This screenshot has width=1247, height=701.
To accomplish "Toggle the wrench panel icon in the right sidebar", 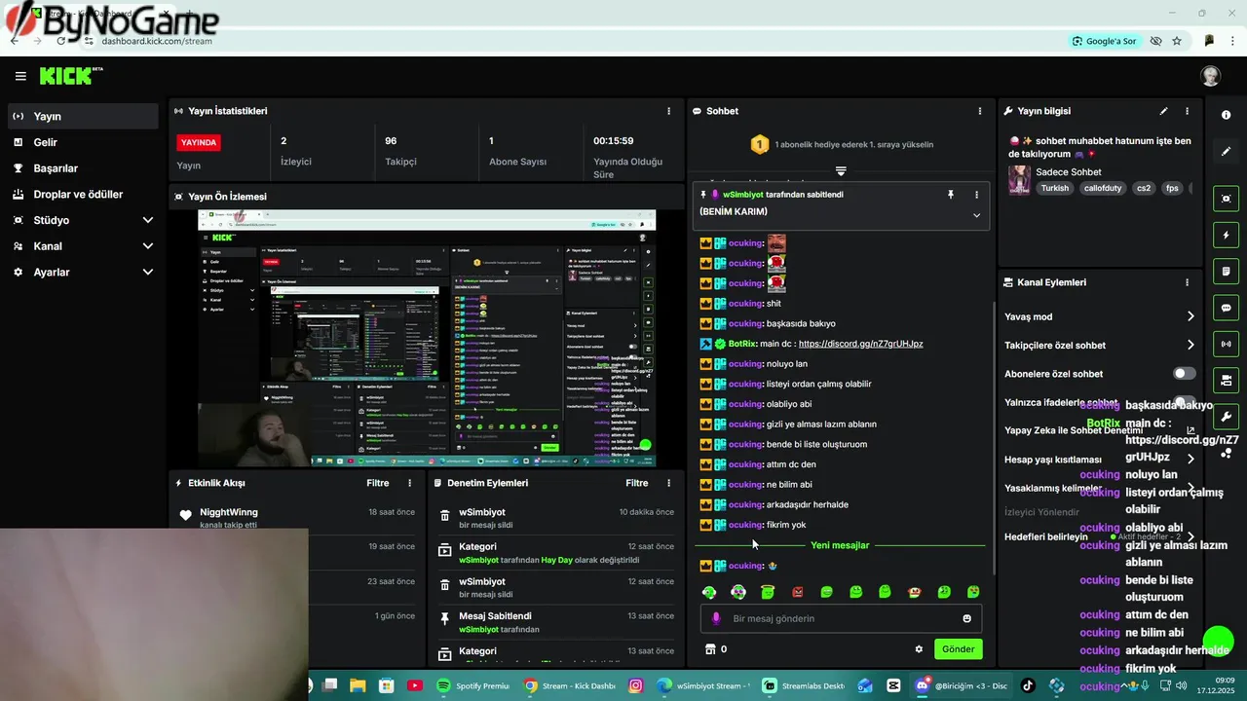I will coord(1226,417).
